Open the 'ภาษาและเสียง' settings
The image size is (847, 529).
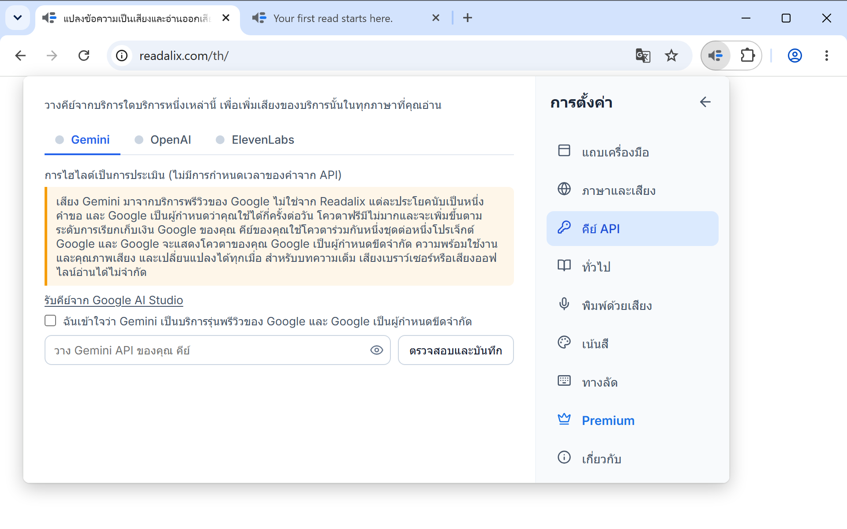(x=632, y=190)
